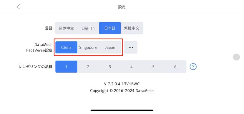This screenshot has width=244, height=114.
Task: Switch language to English
Action: [x=88, y=28]
